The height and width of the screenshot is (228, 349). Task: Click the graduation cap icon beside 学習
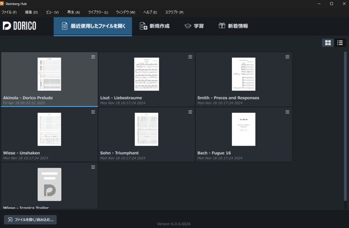pyautogui.click(x=188, y=26)
